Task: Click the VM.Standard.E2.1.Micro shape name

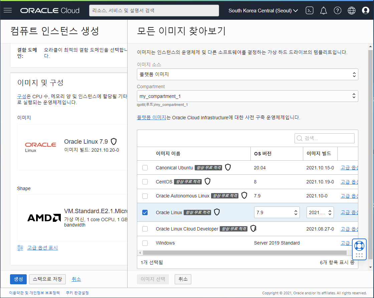Action: click(96, 211)
